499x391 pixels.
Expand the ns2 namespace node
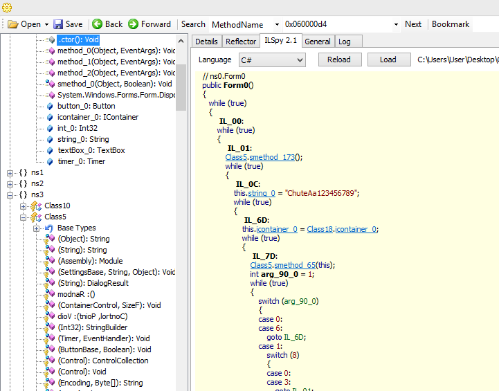tap(10, 184)
